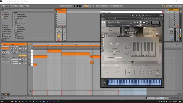Toggle the Loop button in clip Notes panel
The width and height of the screenshot is (183, 103).
click(23, 56)
